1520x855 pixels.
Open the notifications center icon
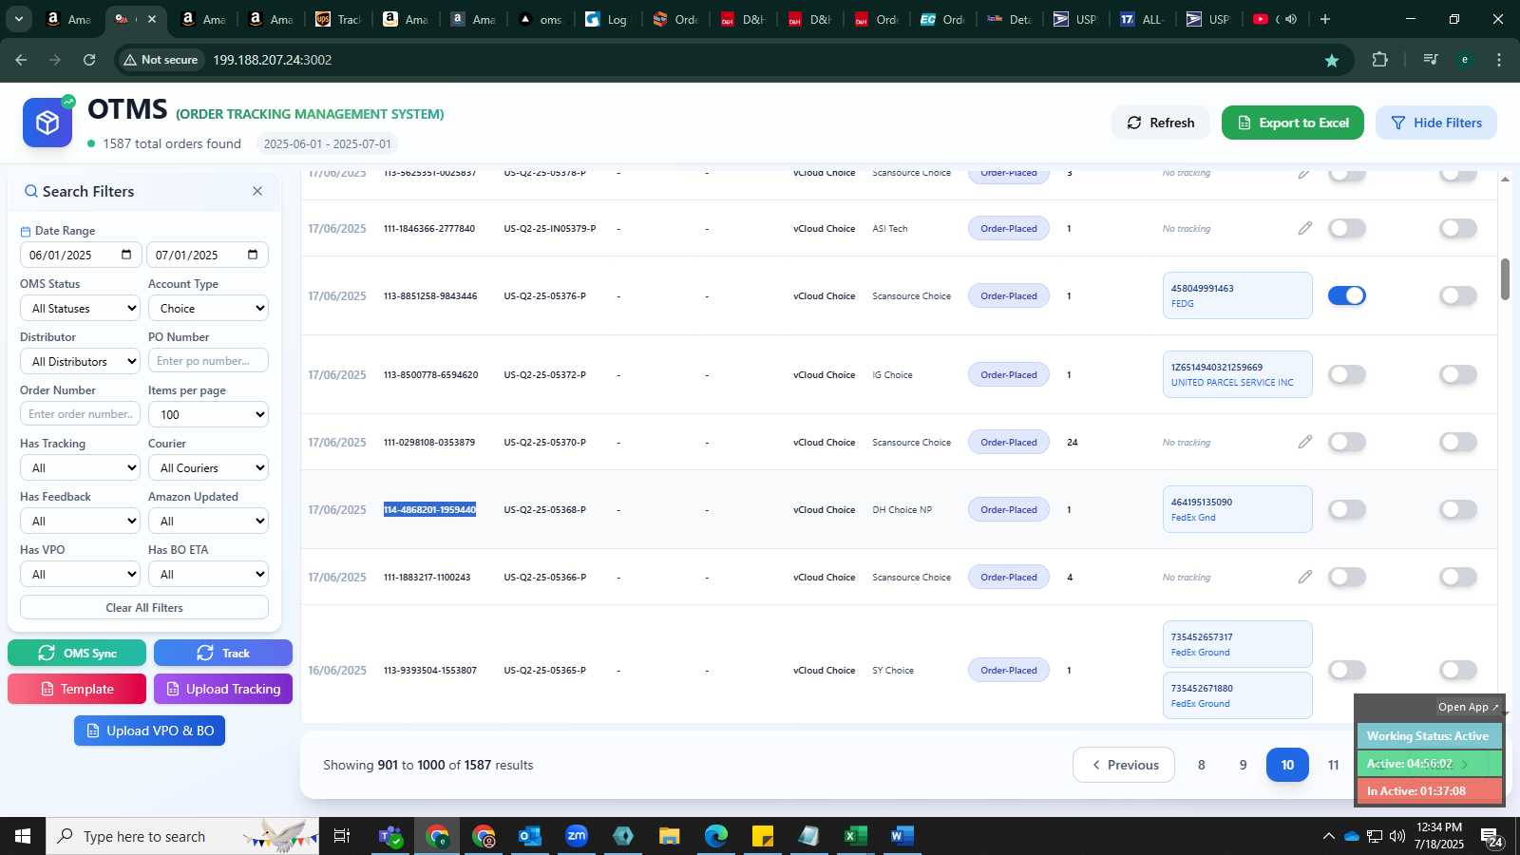pos(1491,837)
